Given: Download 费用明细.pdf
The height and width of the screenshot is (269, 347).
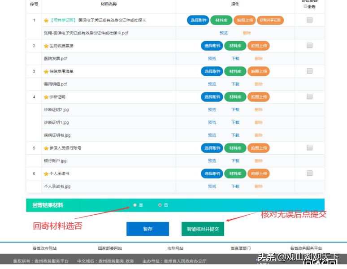Looking at the screenshot, I should click(235, 84).
